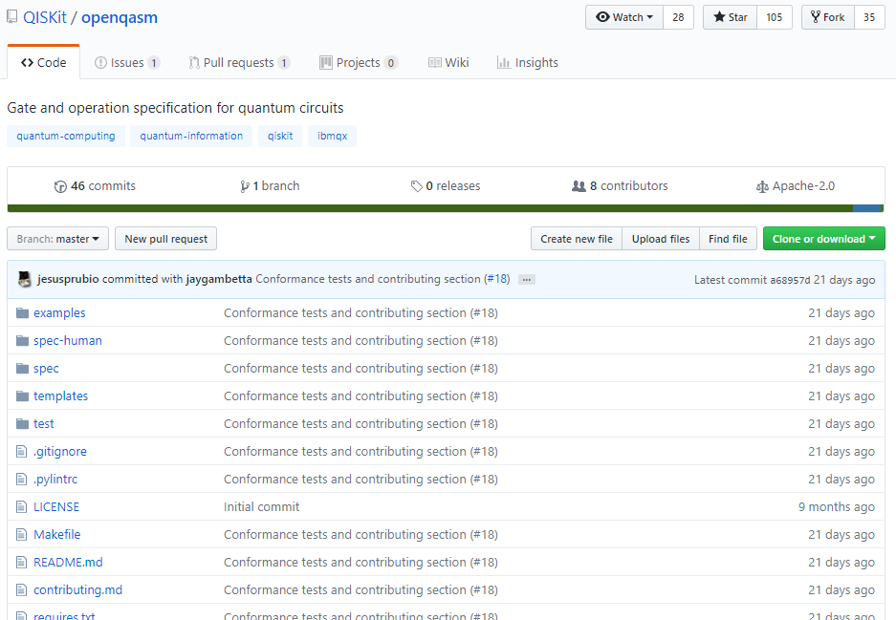
Task: Open the Insights tab
Action: click(528, 63)
